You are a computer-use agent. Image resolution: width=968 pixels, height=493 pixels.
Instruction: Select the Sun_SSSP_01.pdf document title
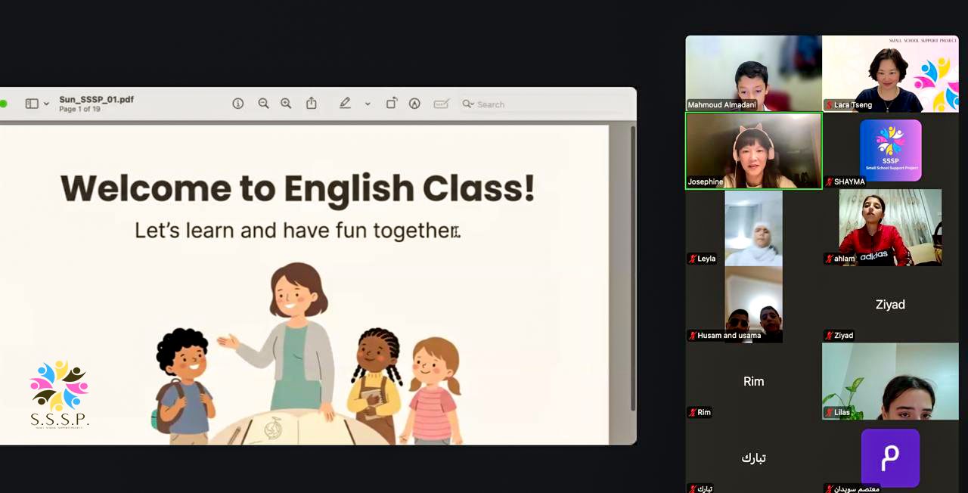coord(97,99)
